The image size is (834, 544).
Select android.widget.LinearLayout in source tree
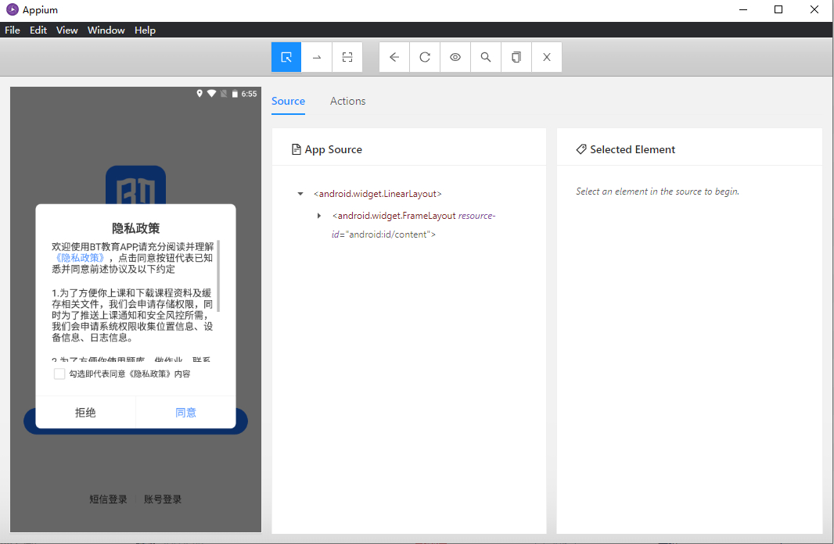(x=378, y=194)
